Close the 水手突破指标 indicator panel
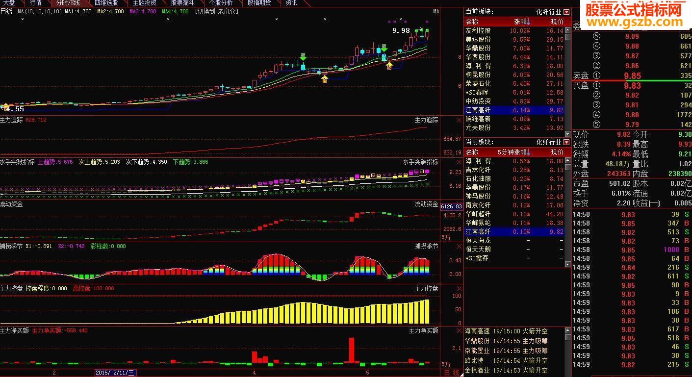Image resolution: width=692 pixels, height=377 pixels. click(x=459, y=162)
